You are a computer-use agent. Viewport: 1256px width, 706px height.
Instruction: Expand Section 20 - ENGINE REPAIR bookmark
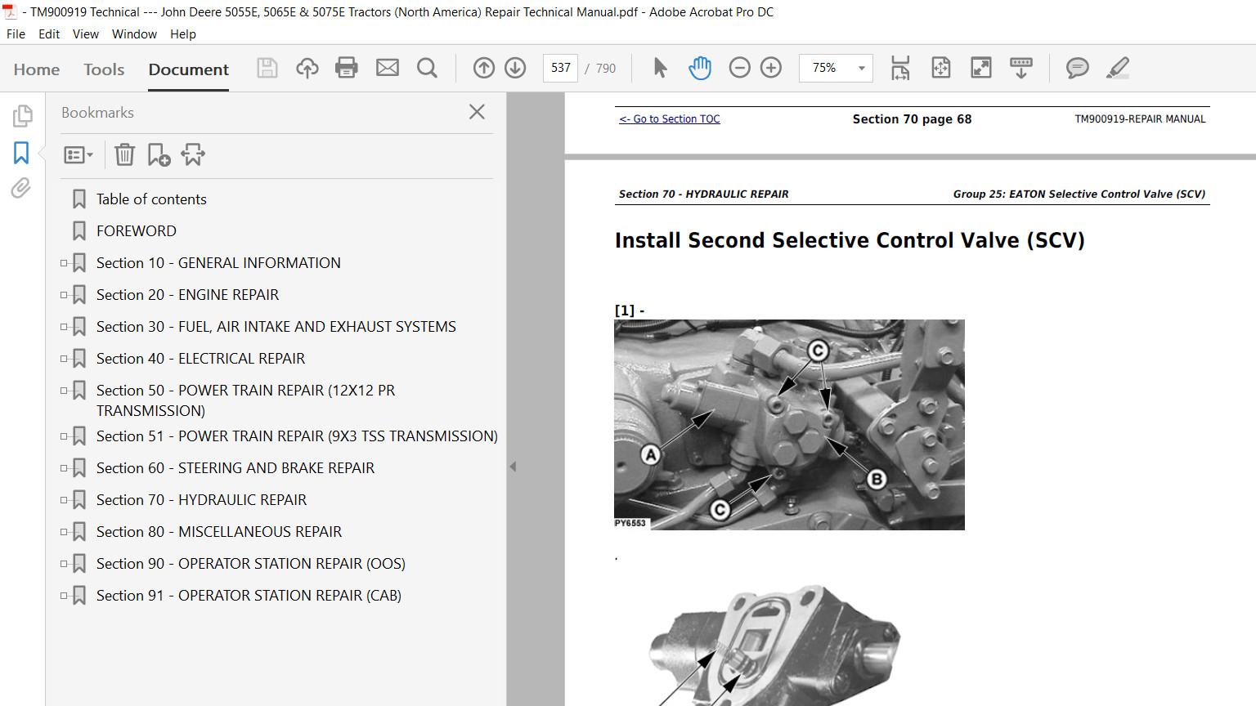[64, 295]
